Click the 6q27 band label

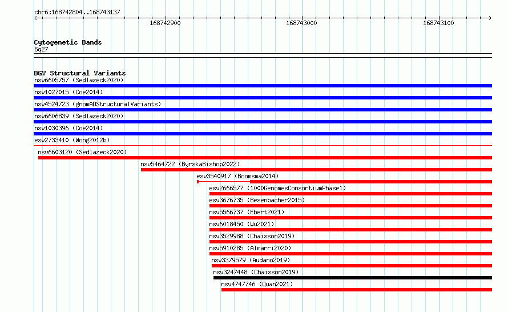(41, 49)
